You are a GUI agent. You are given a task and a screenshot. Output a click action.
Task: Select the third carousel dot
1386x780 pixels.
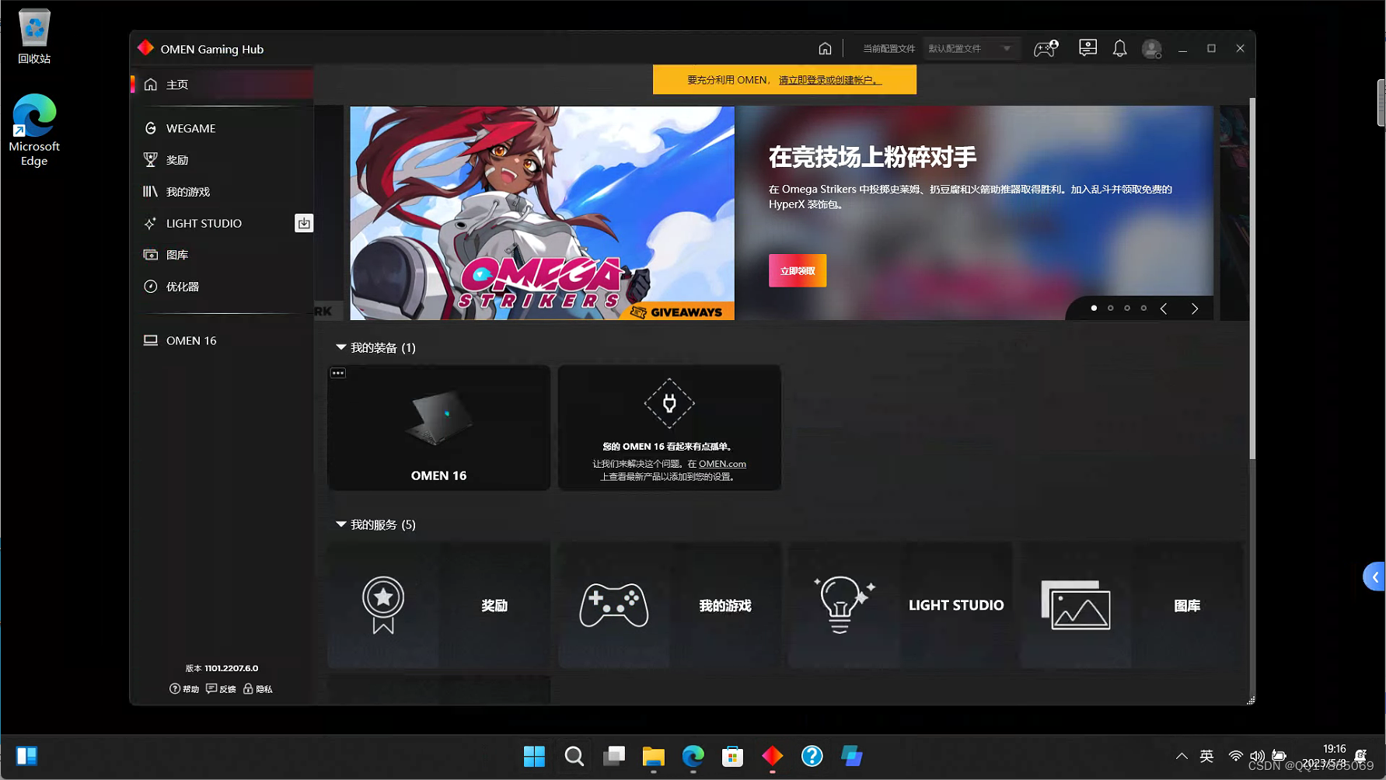(x=1127, y=308)
